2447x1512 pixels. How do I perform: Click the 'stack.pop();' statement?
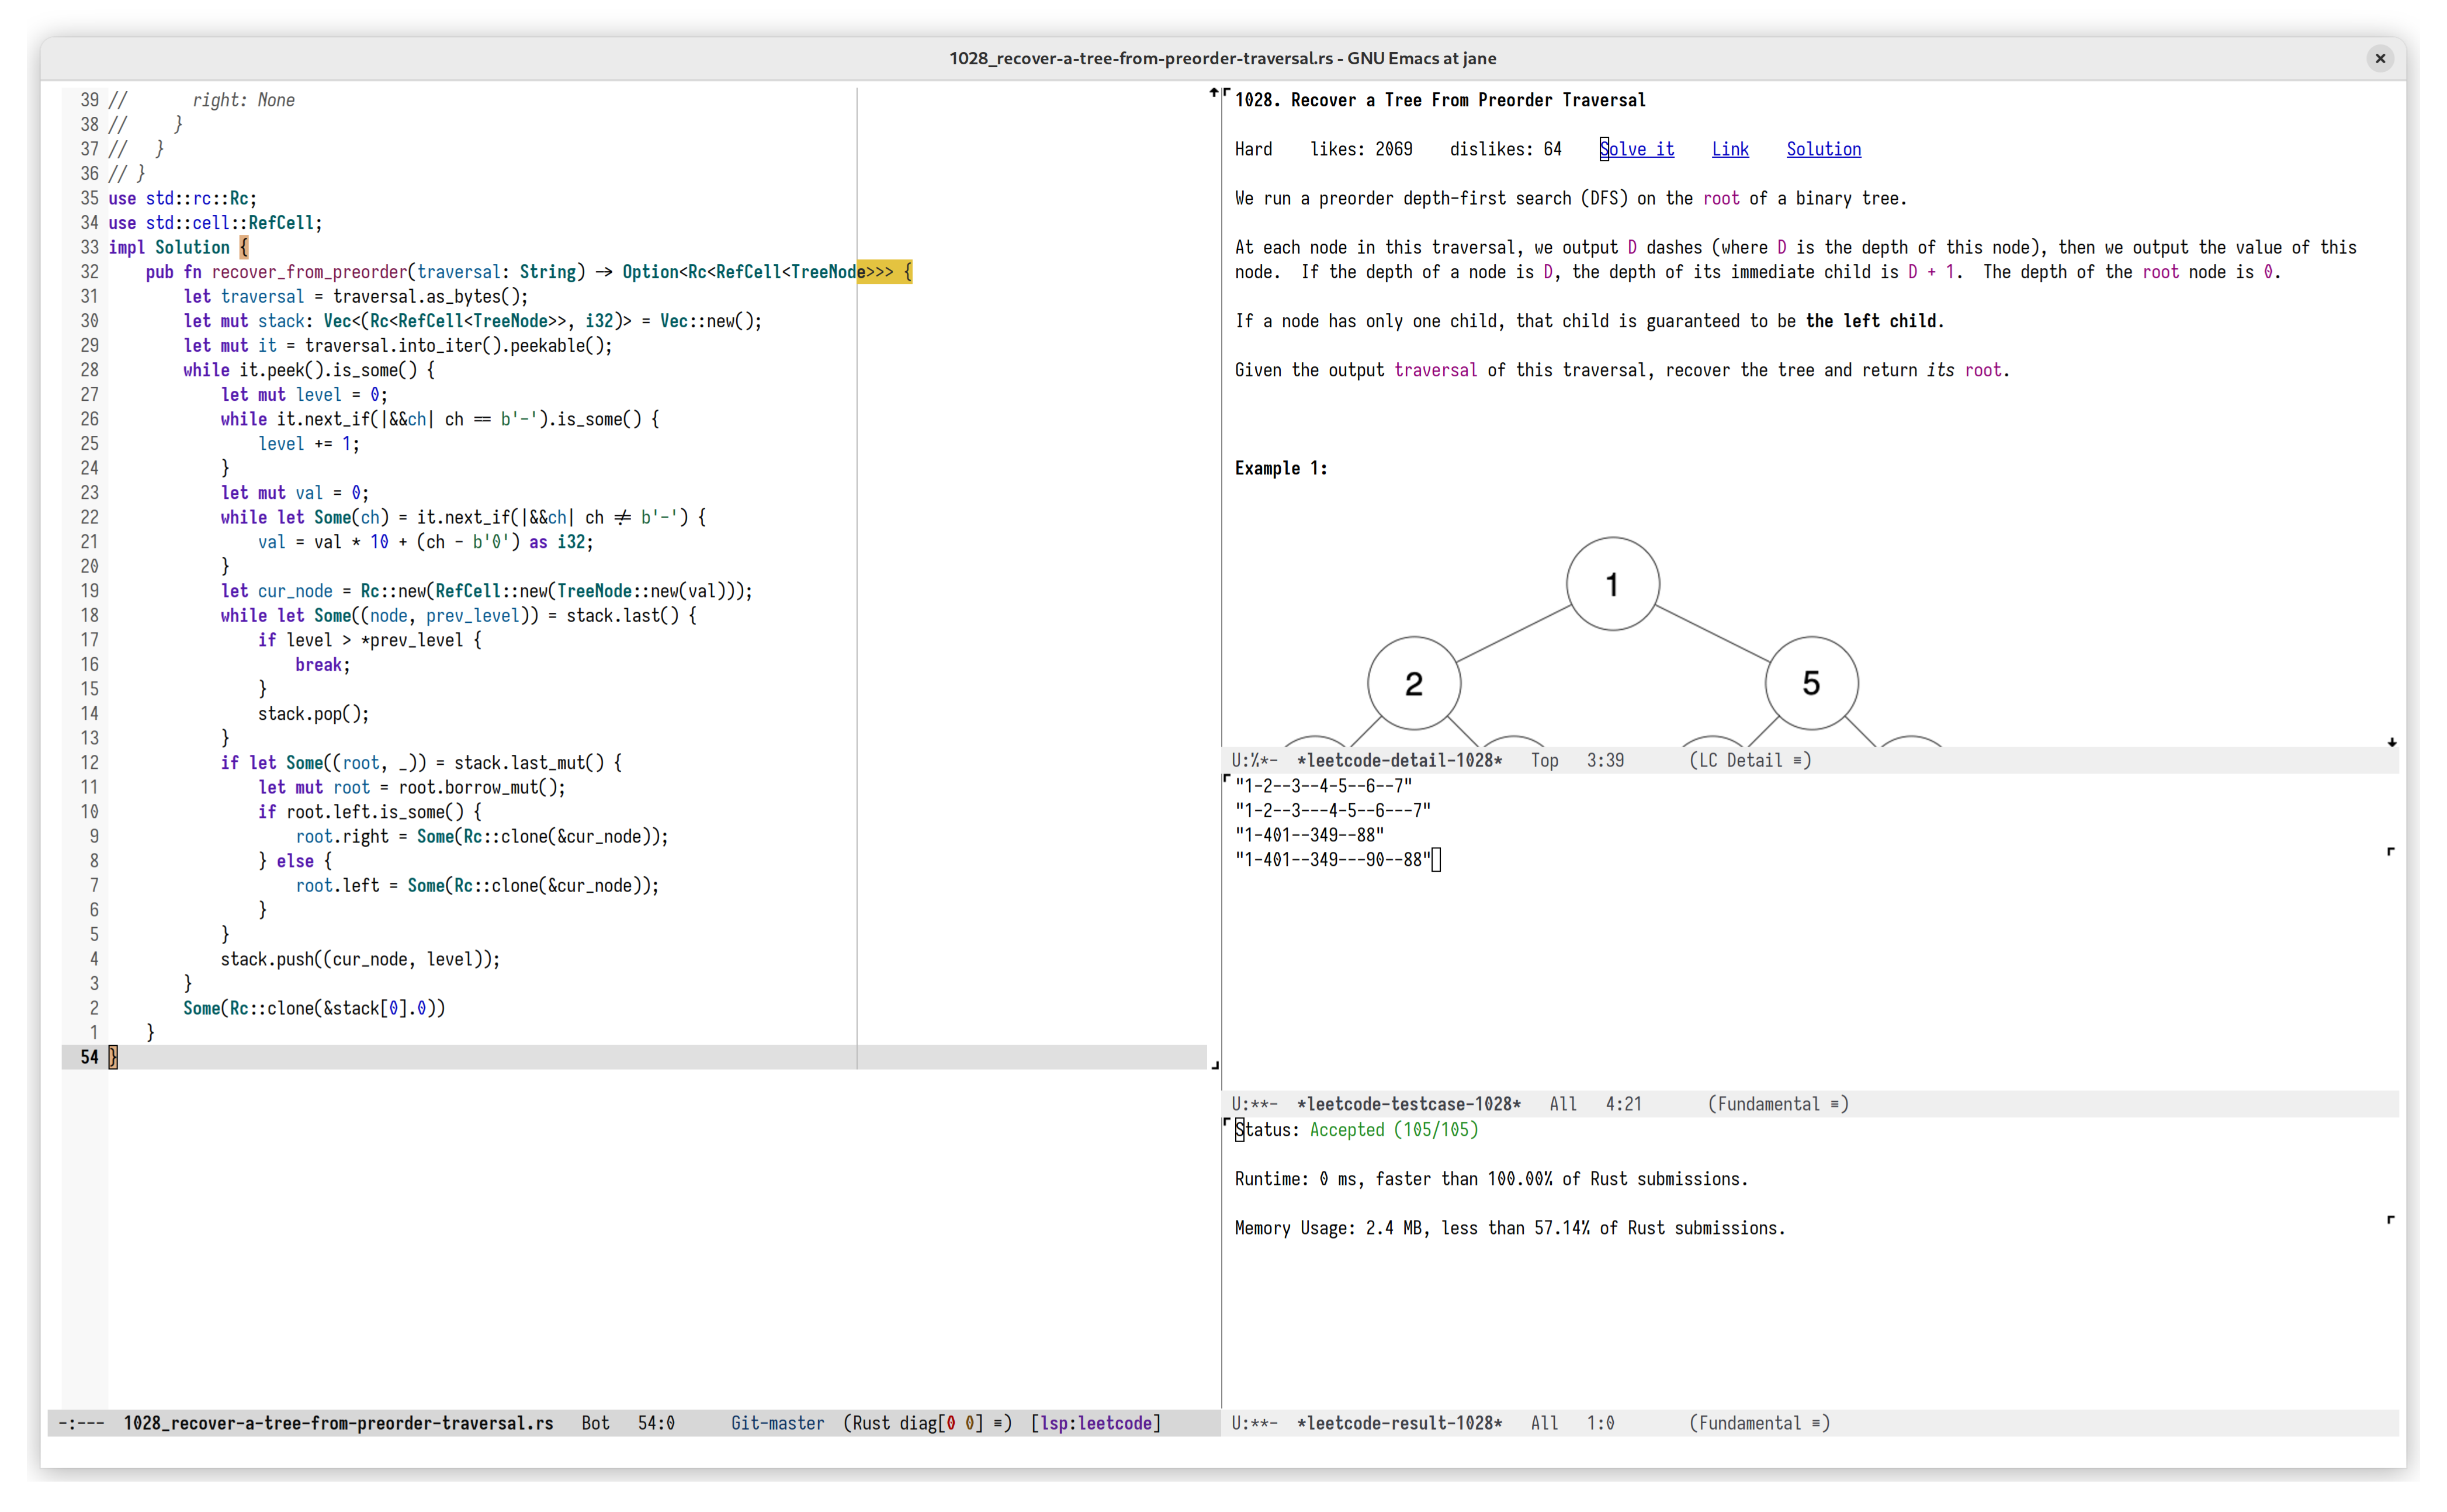click(x=313, y=713)
